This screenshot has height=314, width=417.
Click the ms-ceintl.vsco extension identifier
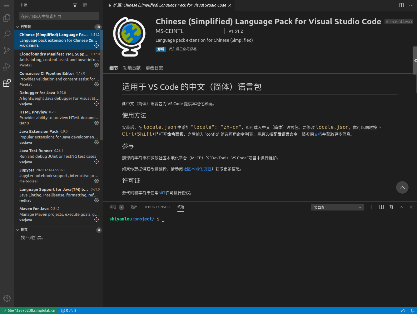click(400, 22)
